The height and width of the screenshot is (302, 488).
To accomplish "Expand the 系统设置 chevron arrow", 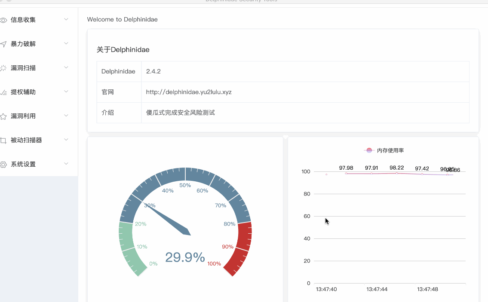I will click(x=66, y=164).
